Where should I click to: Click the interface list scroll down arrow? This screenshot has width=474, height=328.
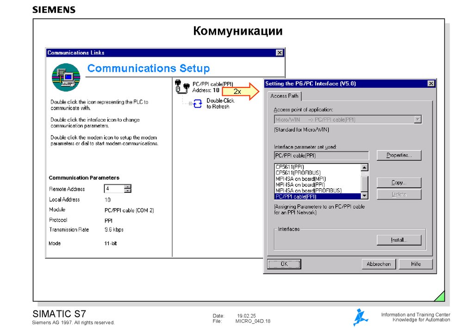coord(365,196)
